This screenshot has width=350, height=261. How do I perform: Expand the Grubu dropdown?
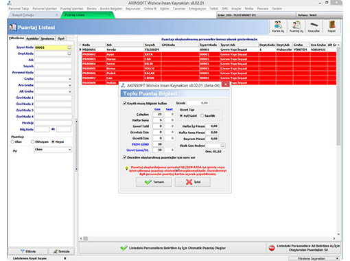(70, 79)
